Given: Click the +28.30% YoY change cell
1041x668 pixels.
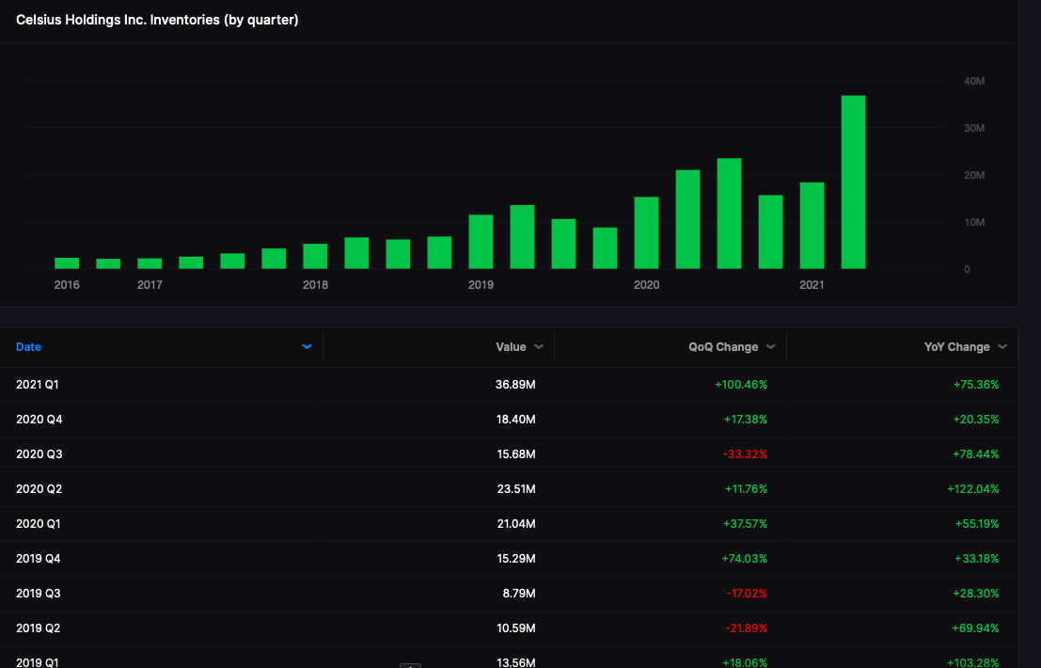Looking at the screenshot, I should tap(976, 594).
